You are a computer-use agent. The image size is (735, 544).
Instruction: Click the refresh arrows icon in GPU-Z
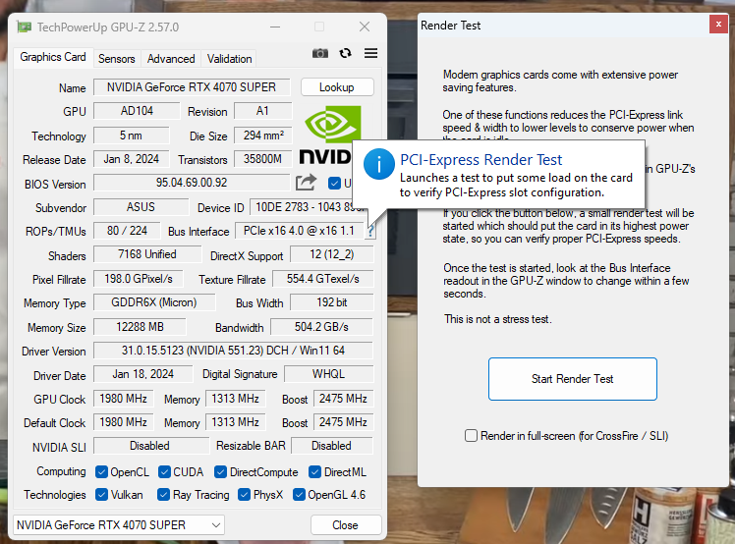pos(346,53)
